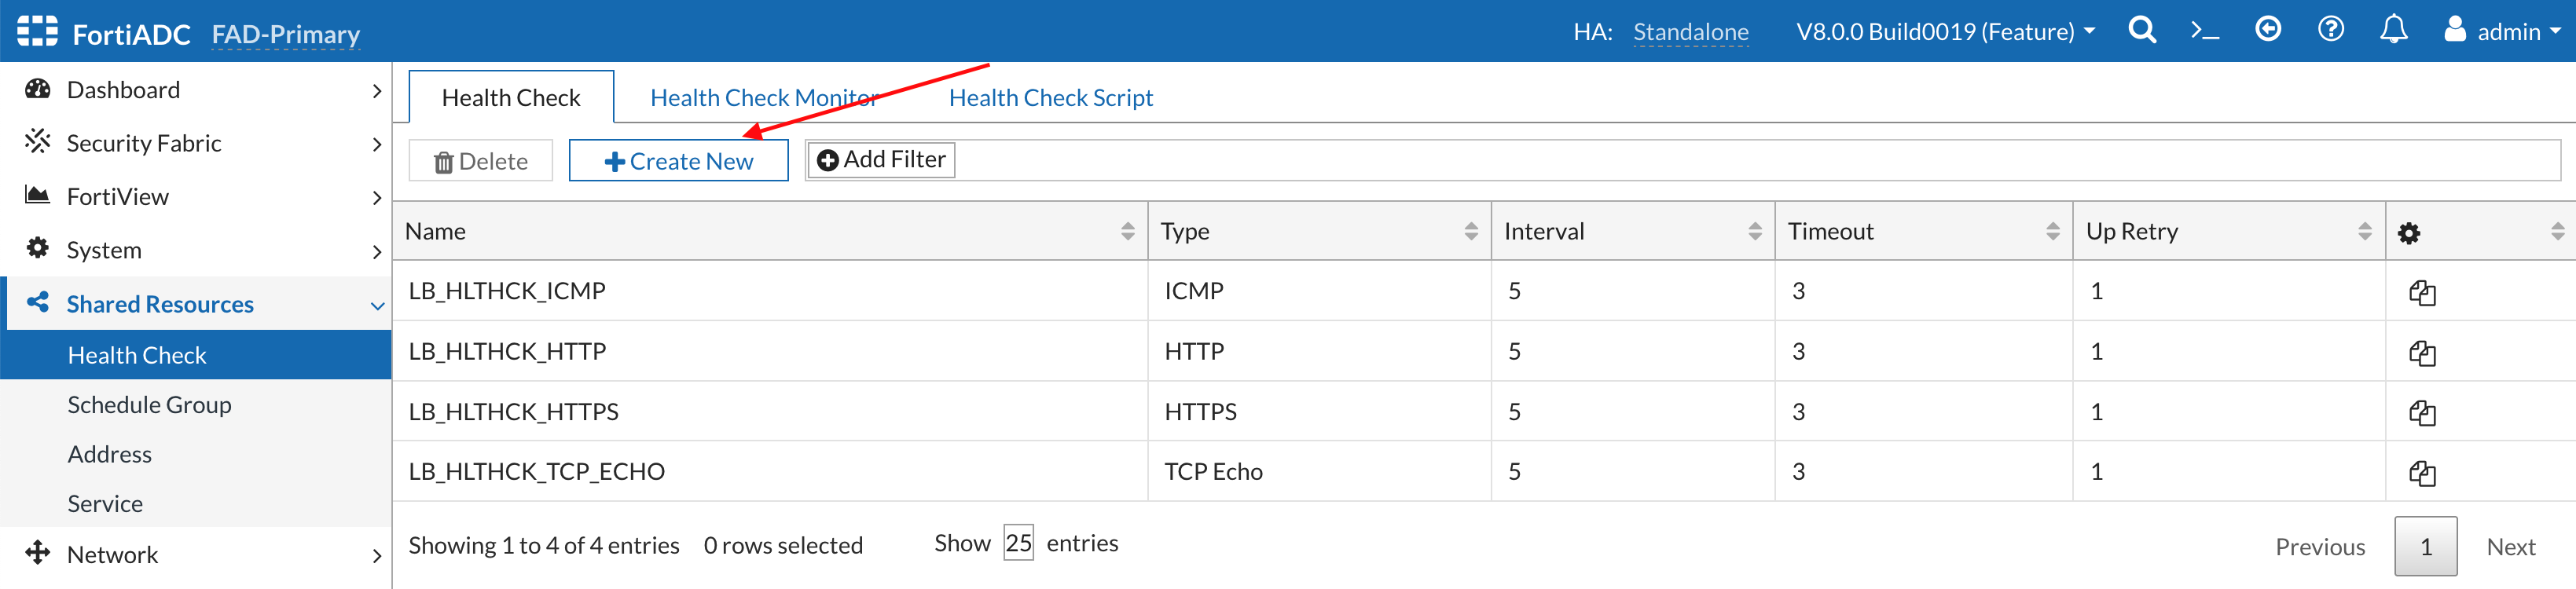Click the Dashboard gauge icon
2576x589 pixels.
(38, 89)
